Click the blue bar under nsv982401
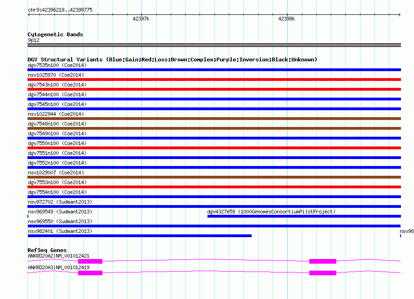This screenshot has height=299, width=414. coord(140,236)
